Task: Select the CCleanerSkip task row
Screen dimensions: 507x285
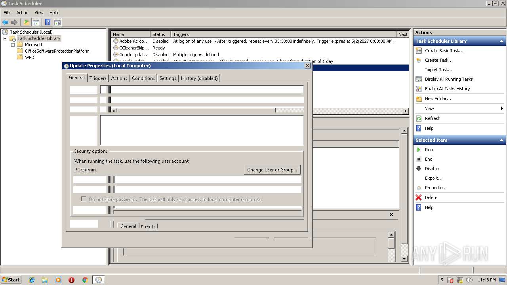Action: click(260, 48)
